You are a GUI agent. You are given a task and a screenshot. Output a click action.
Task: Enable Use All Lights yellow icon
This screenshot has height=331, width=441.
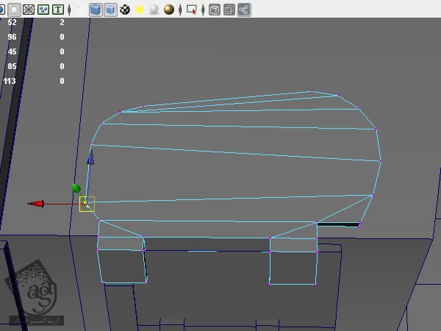(139, 10)
